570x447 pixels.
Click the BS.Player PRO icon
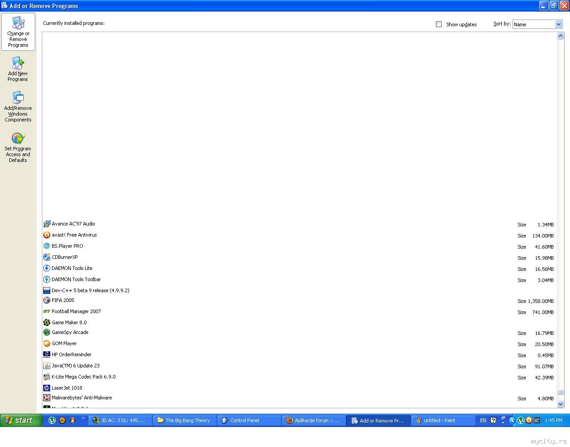(47, 246)
